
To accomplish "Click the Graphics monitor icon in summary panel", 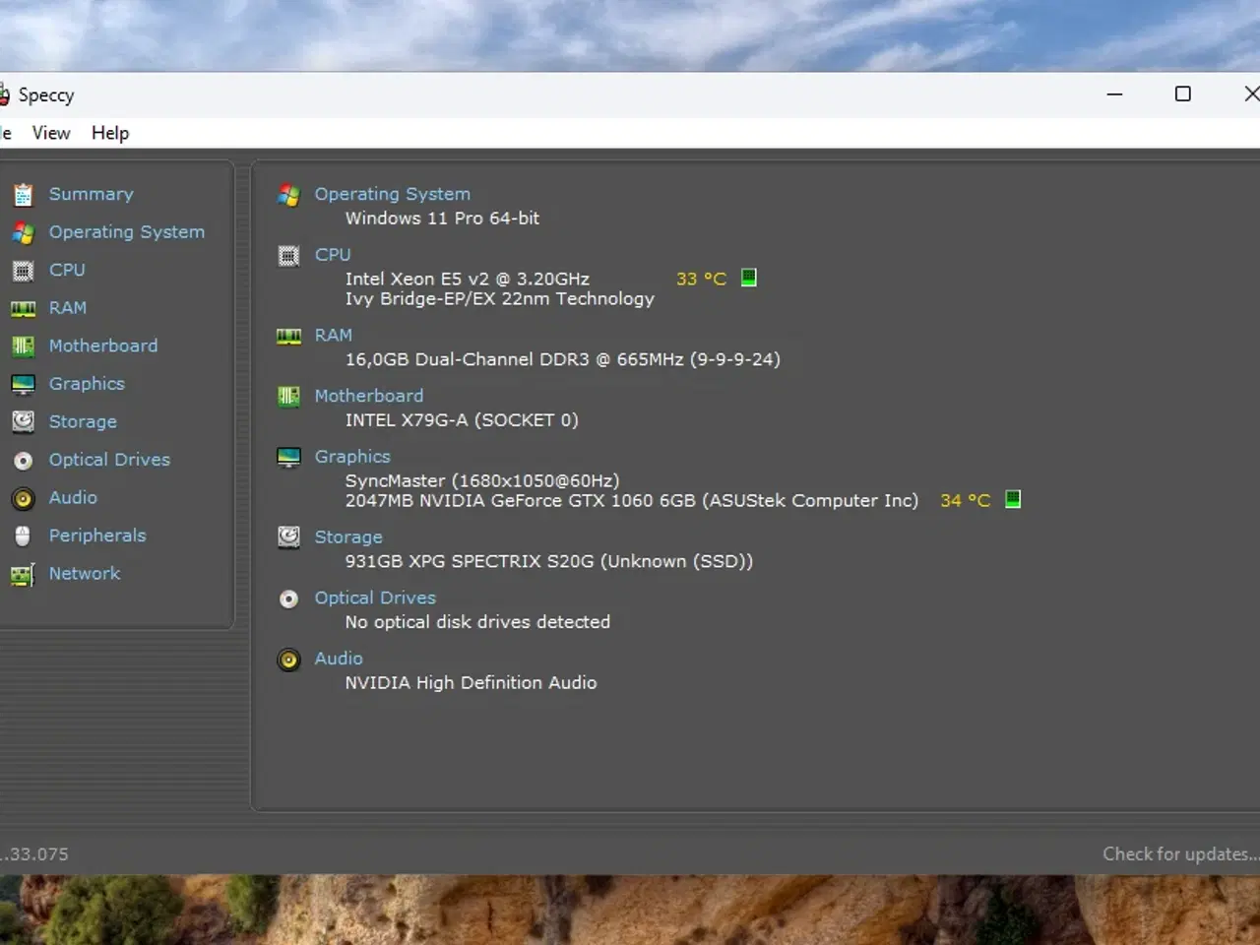I will [x=288, y=458].
